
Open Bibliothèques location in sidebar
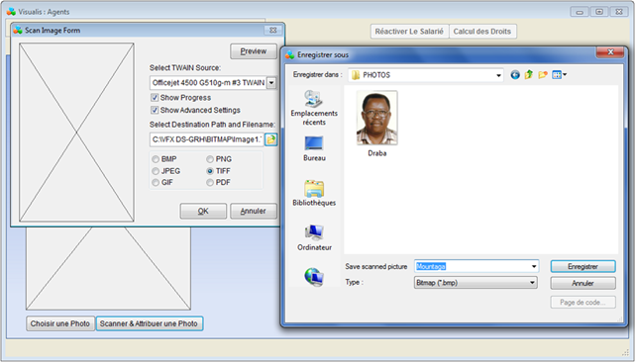(314, 193)
